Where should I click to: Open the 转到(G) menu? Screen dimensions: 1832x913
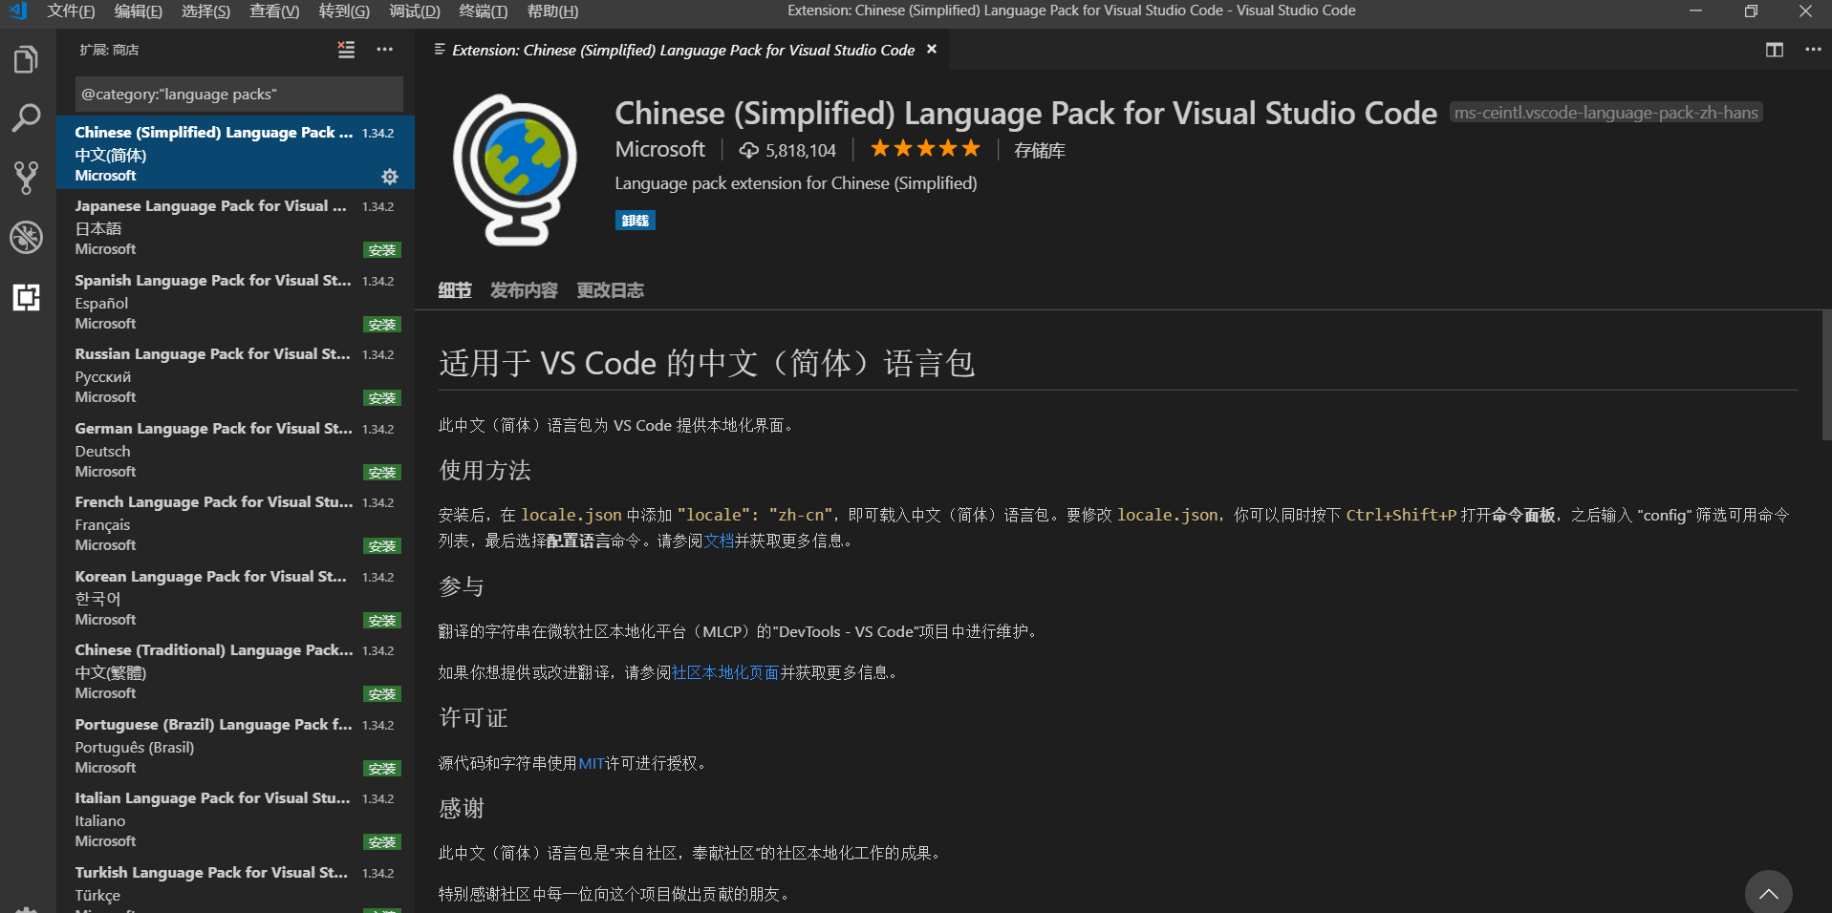click(x=344, y=11)
